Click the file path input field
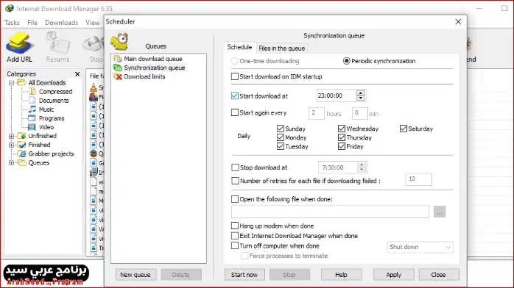Screen dimensions: 514x288 tap(330, 212)
